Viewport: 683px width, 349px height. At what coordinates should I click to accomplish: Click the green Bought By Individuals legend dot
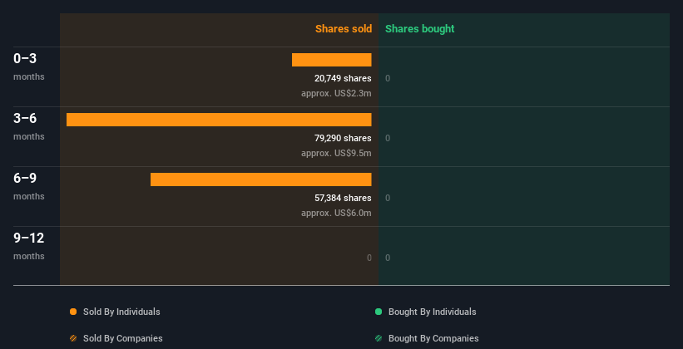click(x=379, y=312)
